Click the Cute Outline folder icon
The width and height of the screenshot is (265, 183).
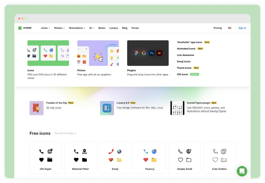coord(223,160)
